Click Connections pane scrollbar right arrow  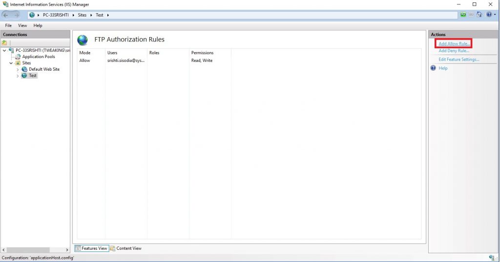(67, 250)
